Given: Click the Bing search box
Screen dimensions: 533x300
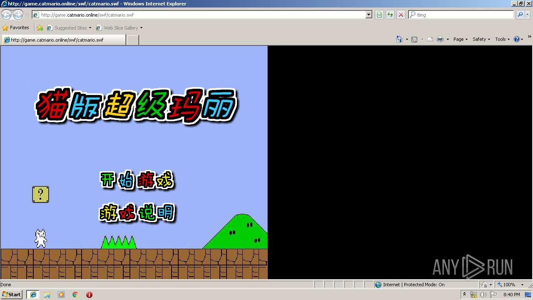Looking at the screenshot, I should pyautogui.click(x=461, y=15).
